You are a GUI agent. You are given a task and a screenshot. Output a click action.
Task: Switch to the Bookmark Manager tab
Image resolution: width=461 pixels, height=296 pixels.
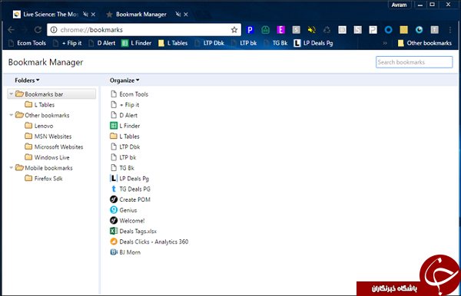click(141, 15)
